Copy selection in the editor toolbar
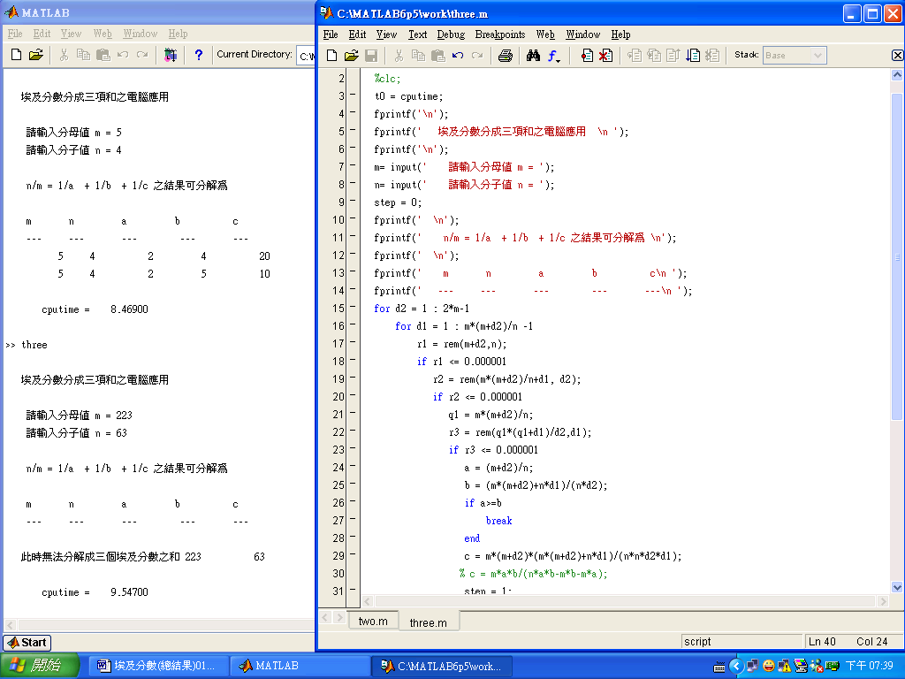 [418, 56]
